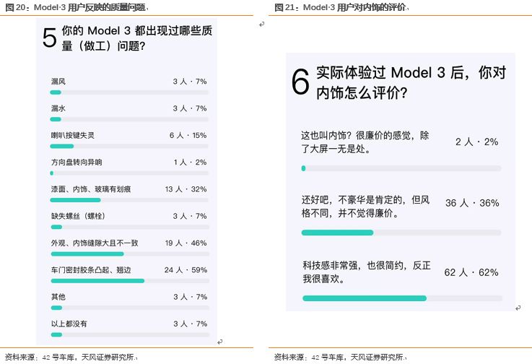Click the large question number 5
Image resolution: width=532 pixels, height=364 pixels.
[x=50, y=38]
